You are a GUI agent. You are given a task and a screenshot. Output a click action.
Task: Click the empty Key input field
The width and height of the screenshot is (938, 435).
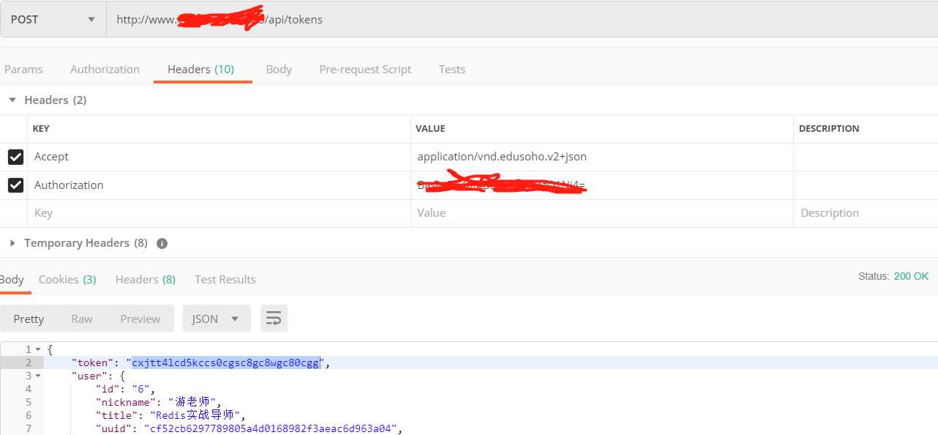(220, 213)
